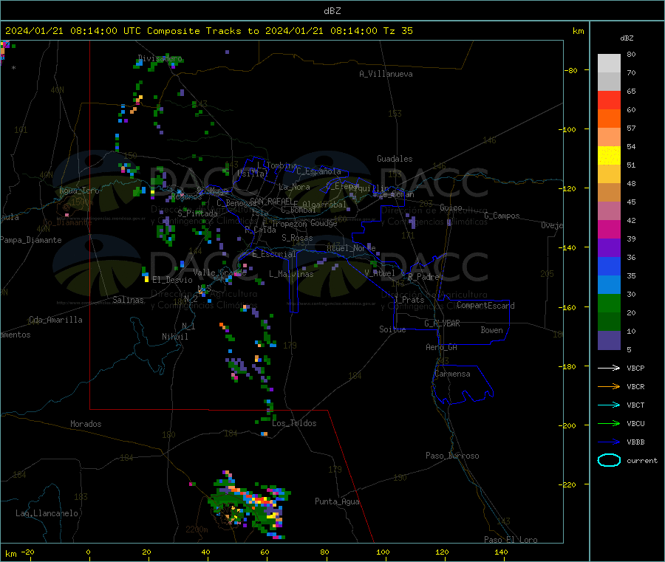Click the blue VBBB arrow legend icon
The width and height of the screenshot is (665, 562).
pos(609,442)
